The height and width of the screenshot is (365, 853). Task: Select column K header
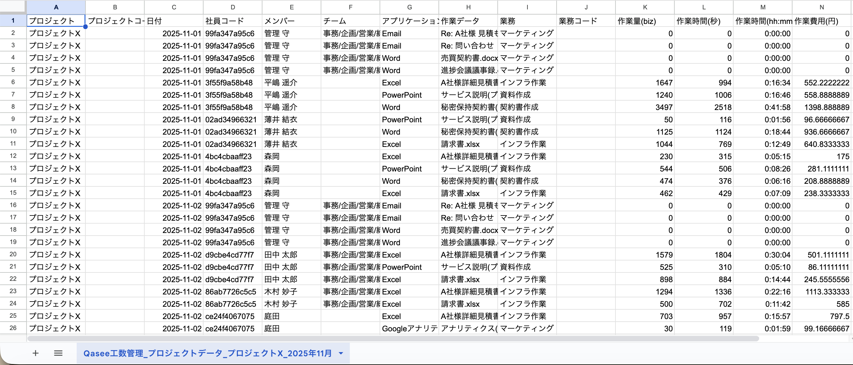coord(645,7)
